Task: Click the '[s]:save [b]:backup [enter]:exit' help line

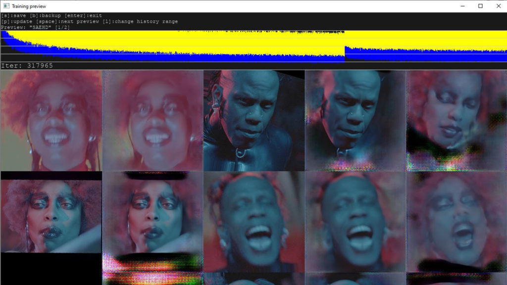Action: coord(51,15)
